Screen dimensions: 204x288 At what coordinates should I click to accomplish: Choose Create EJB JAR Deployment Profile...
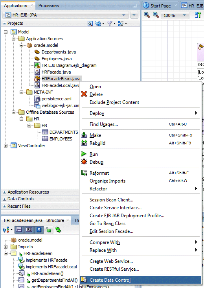(x=141, y=216)
